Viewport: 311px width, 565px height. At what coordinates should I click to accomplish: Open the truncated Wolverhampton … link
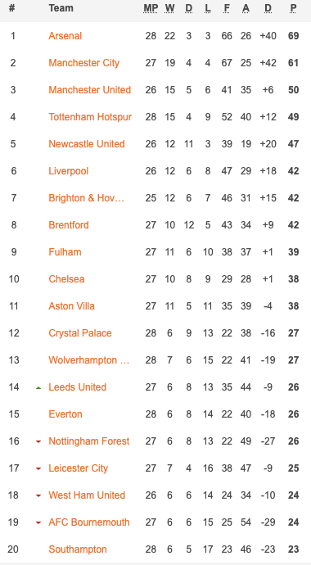click(x=89, y=360)
